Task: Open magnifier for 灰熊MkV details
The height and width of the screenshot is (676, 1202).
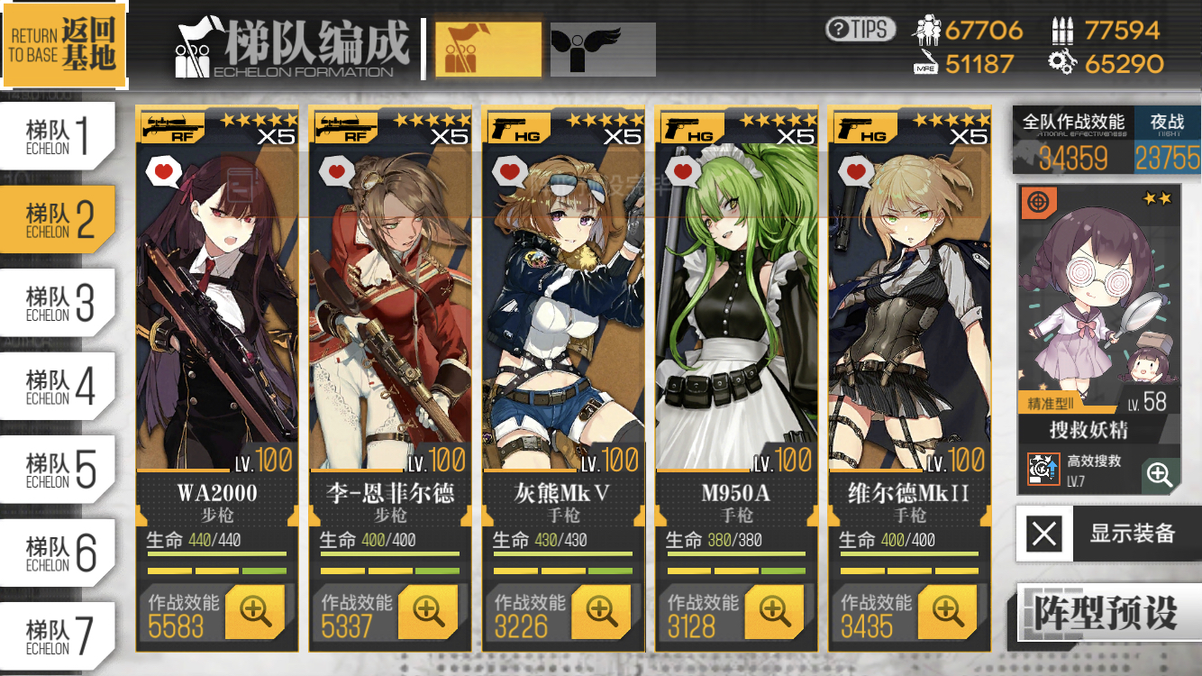Action: 601,612
